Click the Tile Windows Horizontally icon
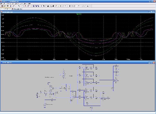 click(34, 6)
